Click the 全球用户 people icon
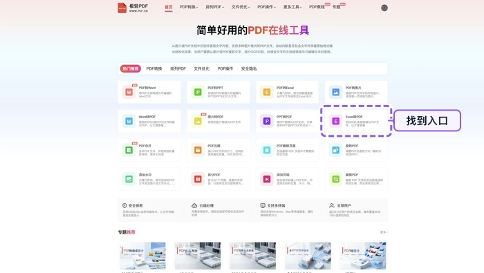The height and width of the screenshot is (273, 484). click(332, 205)
